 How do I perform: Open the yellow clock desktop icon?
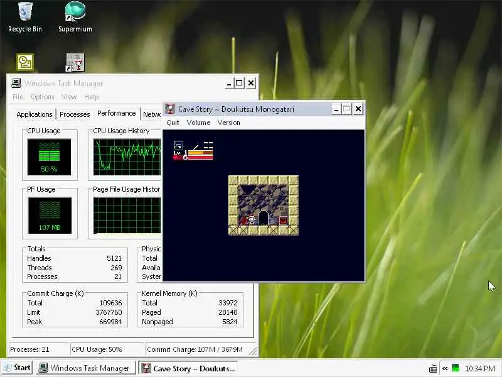[x=25, y=62]
